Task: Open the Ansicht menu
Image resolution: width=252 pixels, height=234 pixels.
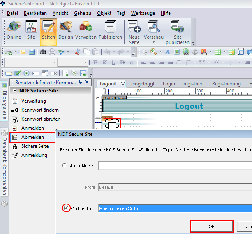Action: click(x=60, y=13)
